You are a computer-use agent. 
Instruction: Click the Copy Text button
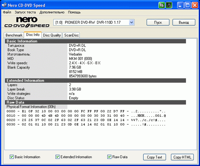click(154, 157)
